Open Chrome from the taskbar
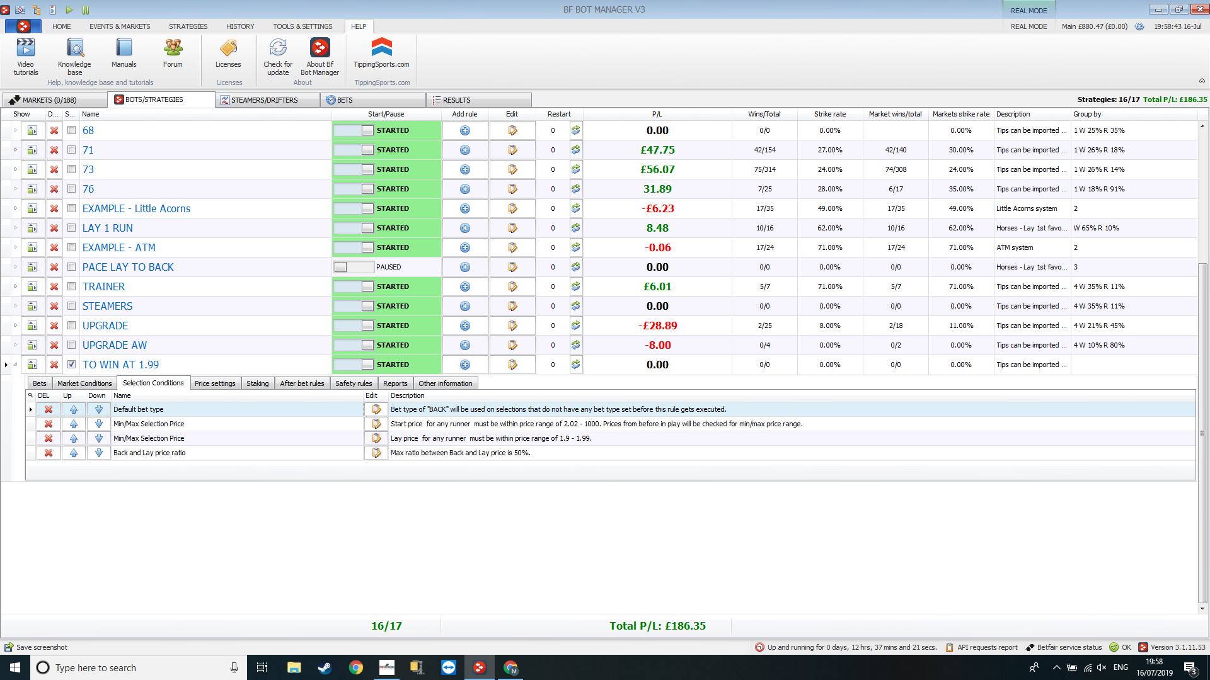 click(x=356, y=667)
